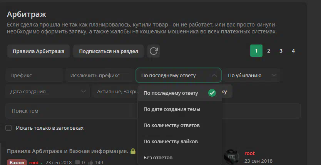Click the 23 сен 2018 date under the topic title
Screen dimensions: 321x165
59,163
